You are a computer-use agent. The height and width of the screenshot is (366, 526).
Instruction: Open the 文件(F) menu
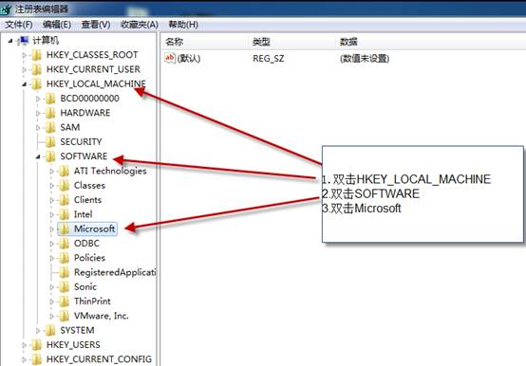pos(19,25)
